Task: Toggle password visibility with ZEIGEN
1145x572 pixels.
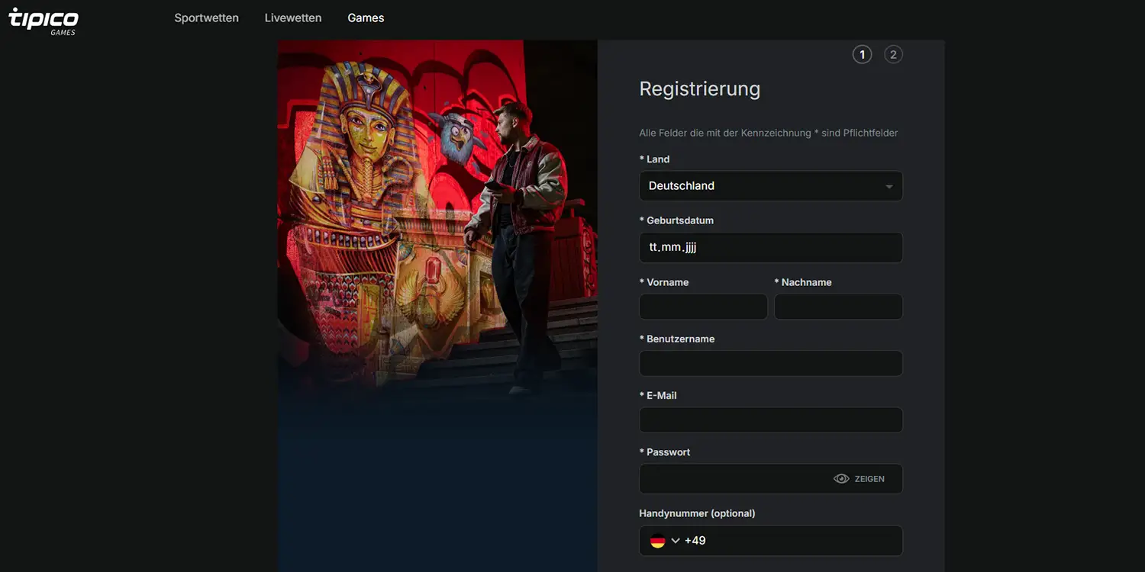Action: [860, 479]
